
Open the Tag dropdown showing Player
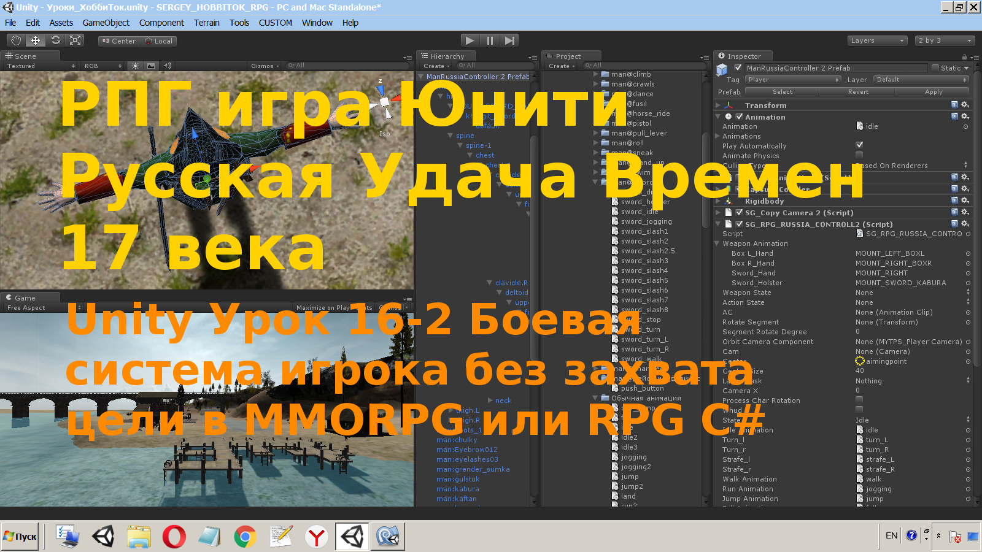[793, 80]
